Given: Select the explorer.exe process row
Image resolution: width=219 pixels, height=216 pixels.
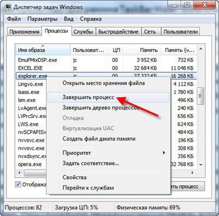Looking at the screenshot, I should pos(106,76).
